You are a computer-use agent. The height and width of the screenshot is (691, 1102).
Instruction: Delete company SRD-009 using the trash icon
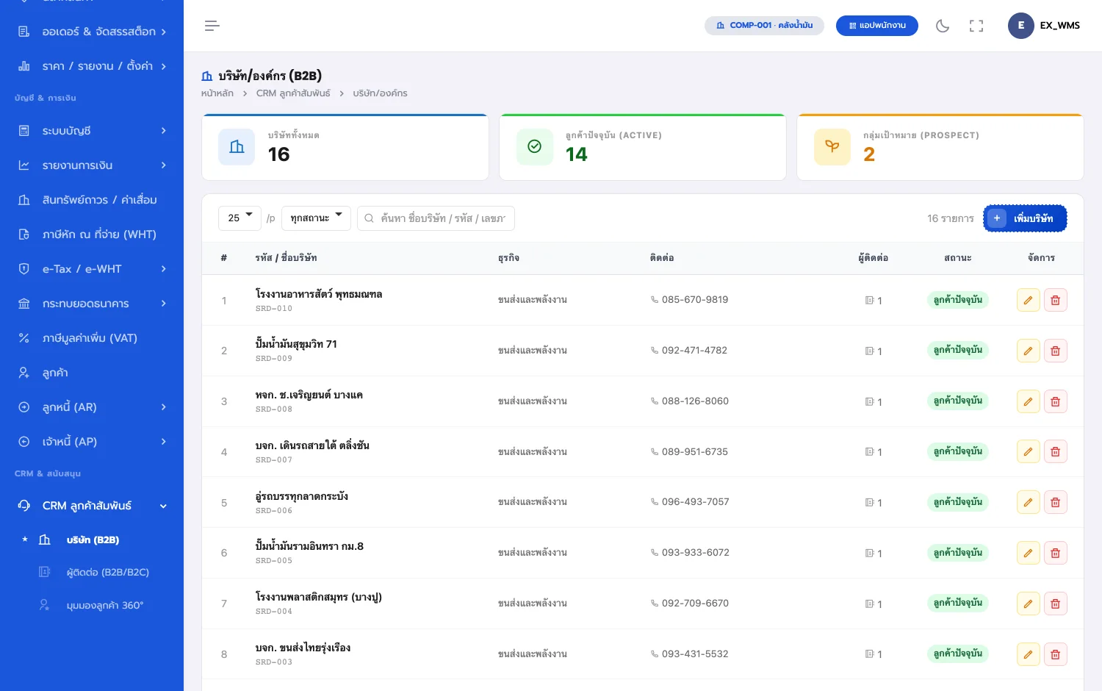point(1055,351)
